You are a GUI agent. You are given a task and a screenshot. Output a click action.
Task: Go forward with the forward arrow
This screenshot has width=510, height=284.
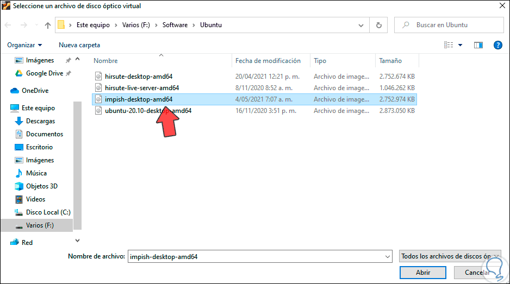click(24, 25)
